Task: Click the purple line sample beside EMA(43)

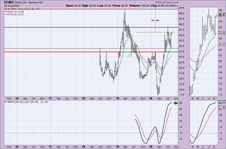Action: 6,15
